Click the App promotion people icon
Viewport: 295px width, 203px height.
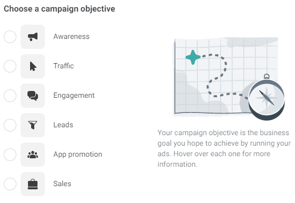(33, 155)
